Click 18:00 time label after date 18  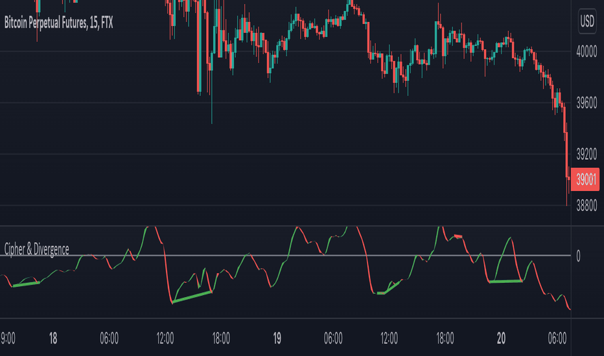[x=221, y=339]
